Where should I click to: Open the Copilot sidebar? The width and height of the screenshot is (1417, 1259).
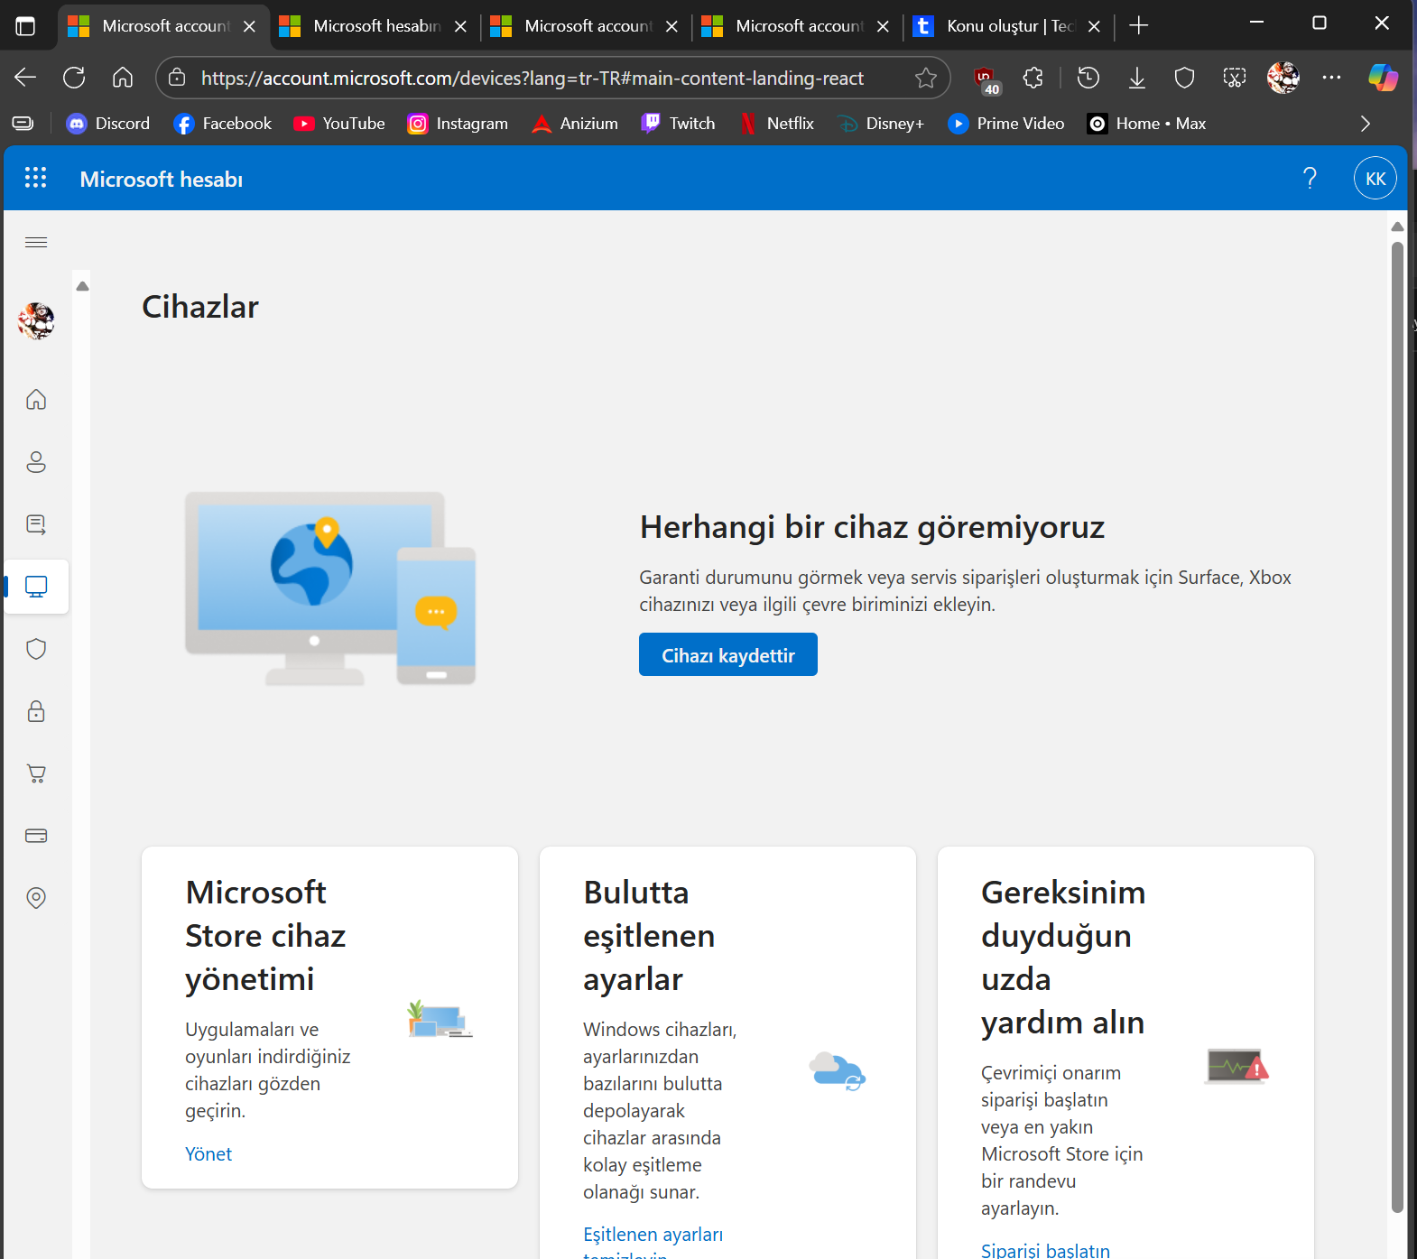click(1383, 78)
